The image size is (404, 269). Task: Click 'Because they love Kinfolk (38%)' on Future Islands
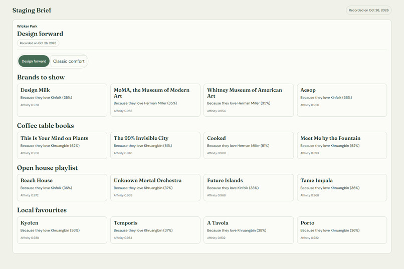233,188
